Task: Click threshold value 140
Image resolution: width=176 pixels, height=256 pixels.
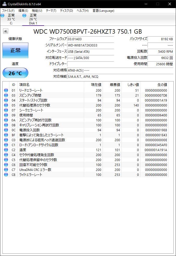Action: (136, 105)
